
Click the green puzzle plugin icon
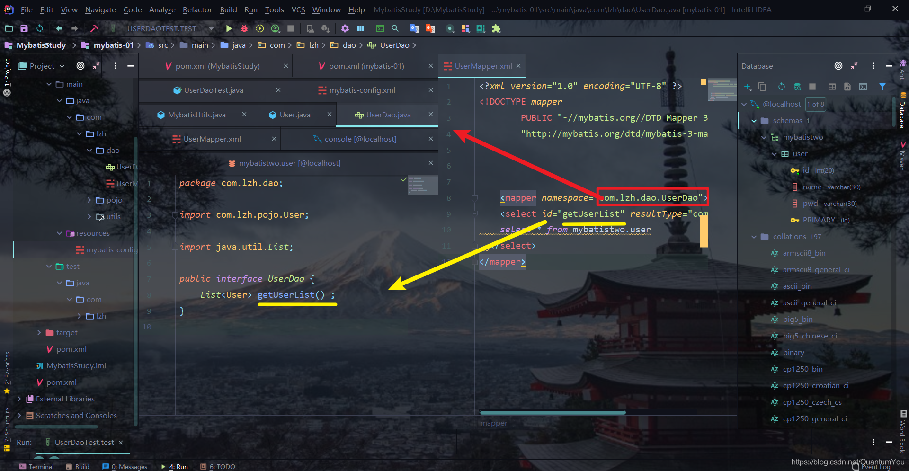pyautogui.click(x=496, y=28)
